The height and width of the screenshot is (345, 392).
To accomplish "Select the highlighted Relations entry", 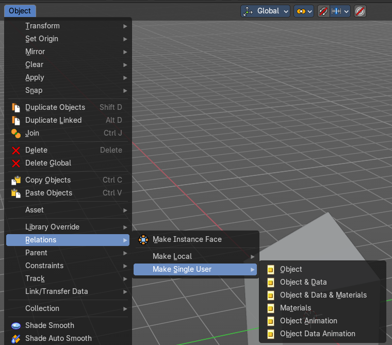I will pos(68,240).
